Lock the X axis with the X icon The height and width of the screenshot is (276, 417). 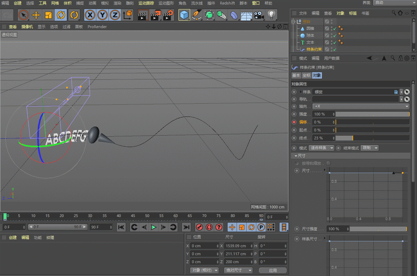click(x=90, y=15)
